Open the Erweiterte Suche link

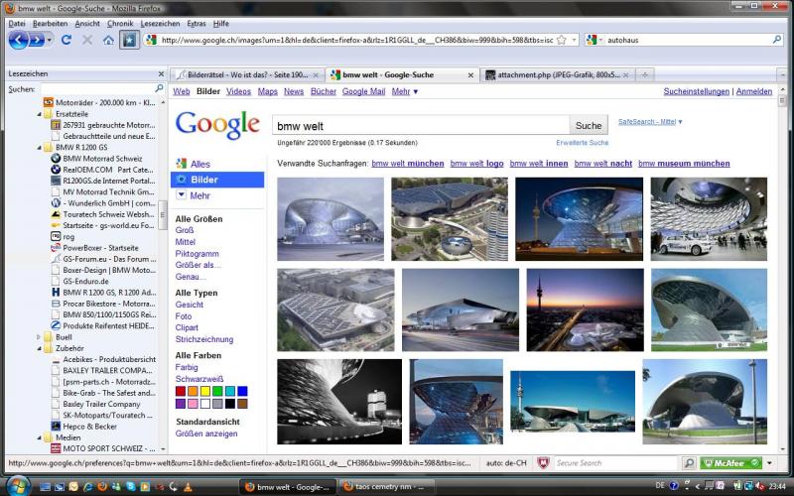click(x=582, y=143)
